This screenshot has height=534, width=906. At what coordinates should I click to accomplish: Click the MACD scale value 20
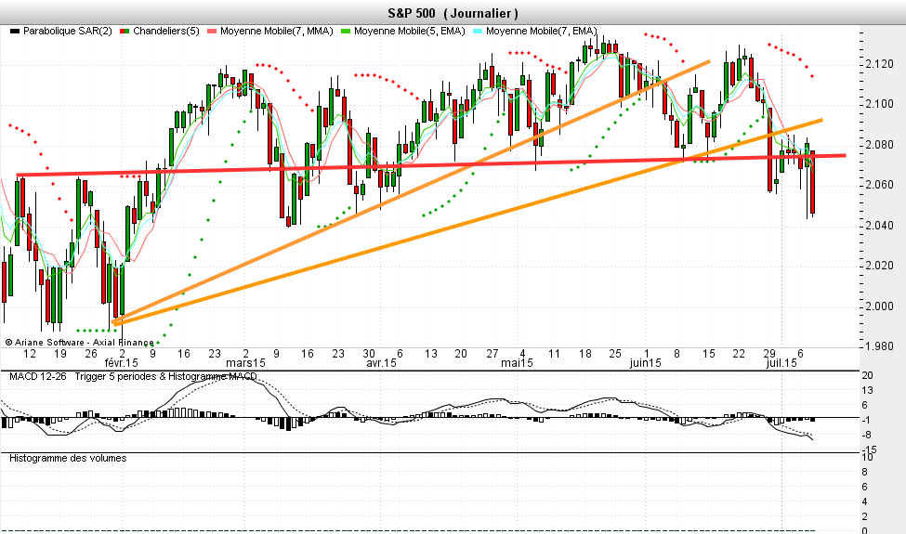point(867,376)
